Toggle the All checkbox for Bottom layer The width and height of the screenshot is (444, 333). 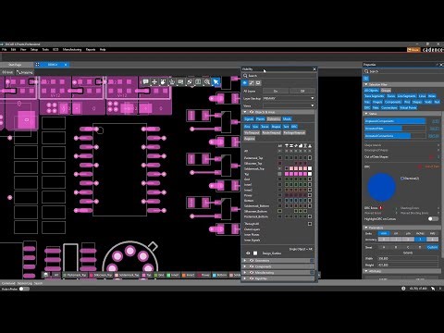[279, 201]
